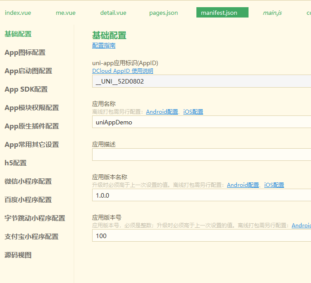Switch to the index.vue tab
This screenshot has height=283, width=311.
[18, 13]
